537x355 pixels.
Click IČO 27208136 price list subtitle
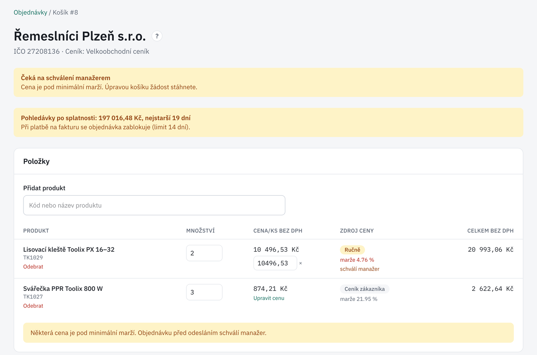(81, 51)
